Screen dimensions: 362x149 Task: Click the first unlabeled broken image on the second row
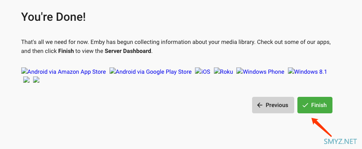click(x=26, y=80)
